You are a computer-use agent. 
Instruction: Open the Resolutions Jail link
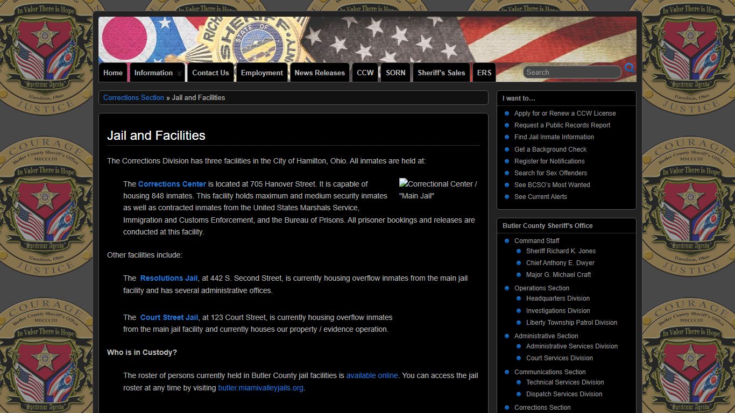(169, 278)
